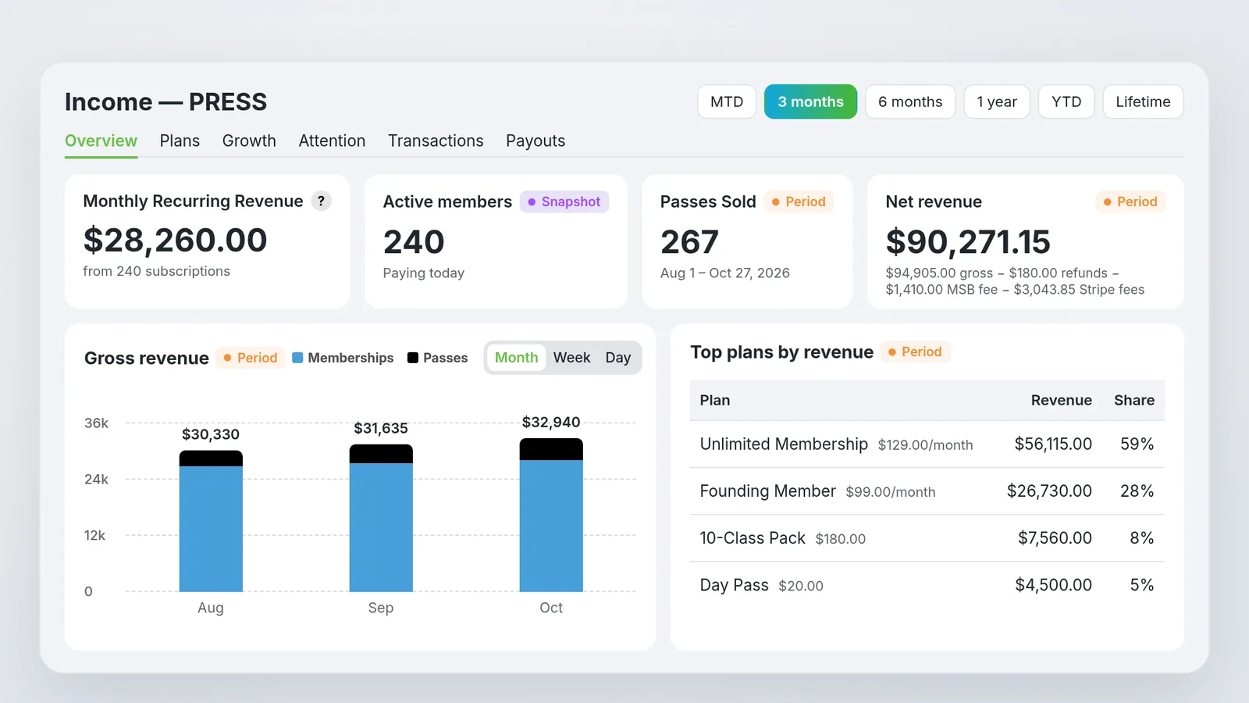Click the Sep revenue bar
The height and width of the screenshot is (703, 1249).
pyautogui.click(x=381, y=518)
